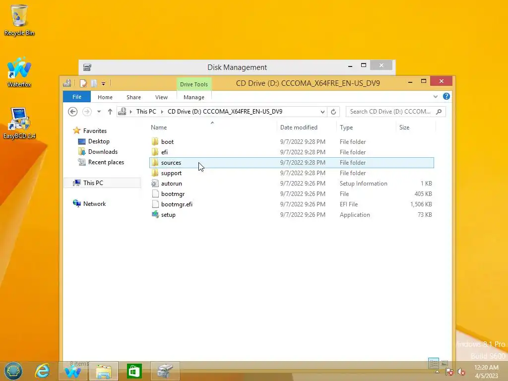Image resolution: width=508 pixels, height=381 pixels.
Task: Select Network in the navigation pane
Action: (x=94, y=203)
